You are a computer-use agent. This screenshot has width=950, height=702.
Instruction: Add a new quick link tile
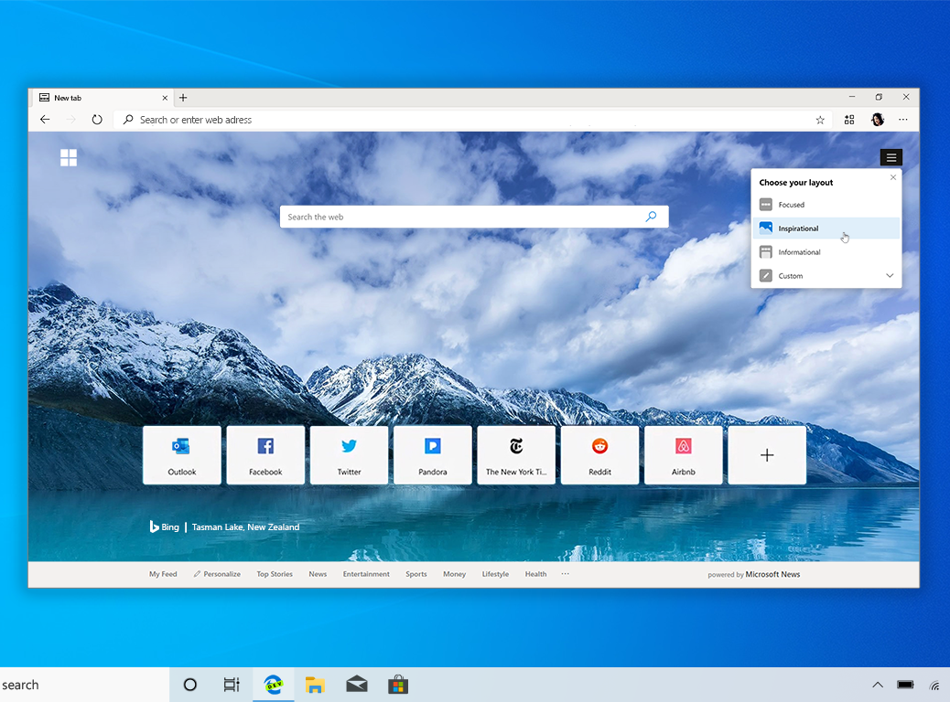pos(767,455)
